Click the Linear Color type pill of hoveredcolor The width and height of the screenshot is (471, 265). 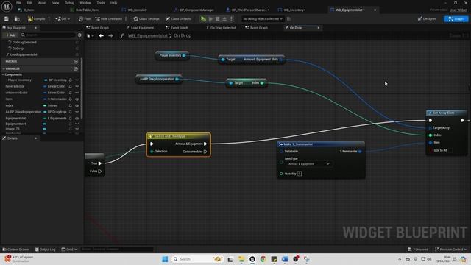click(x=54, y=86)
